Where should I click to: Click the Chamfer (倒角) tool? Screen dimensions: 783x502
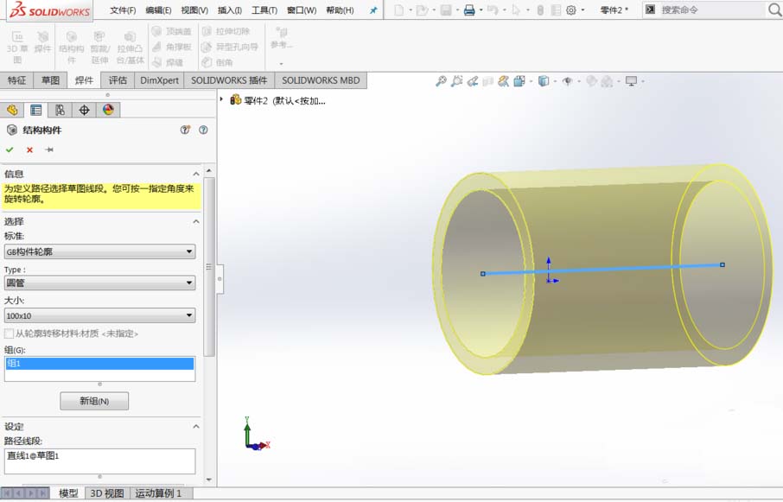point(218,62)
